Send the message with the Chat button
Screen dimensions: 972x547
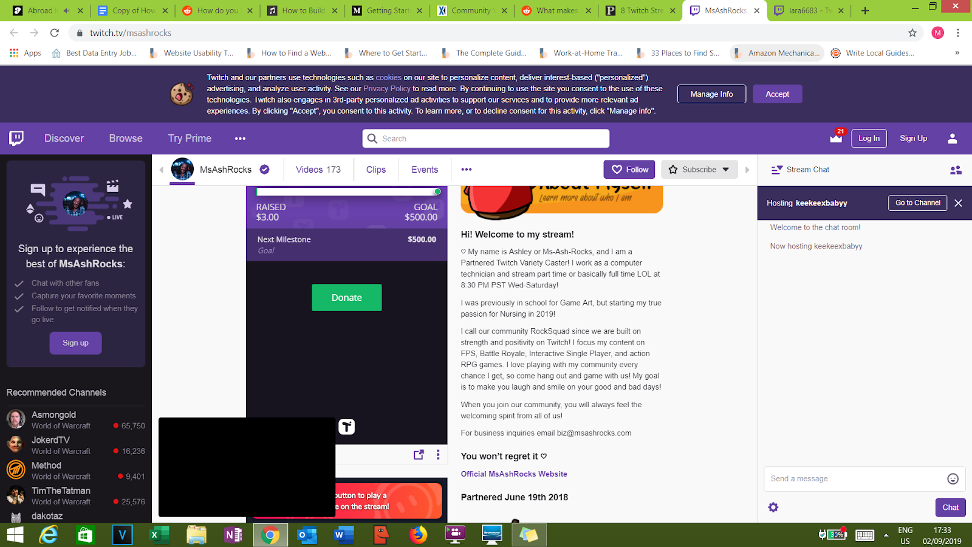tap(951, 507)
